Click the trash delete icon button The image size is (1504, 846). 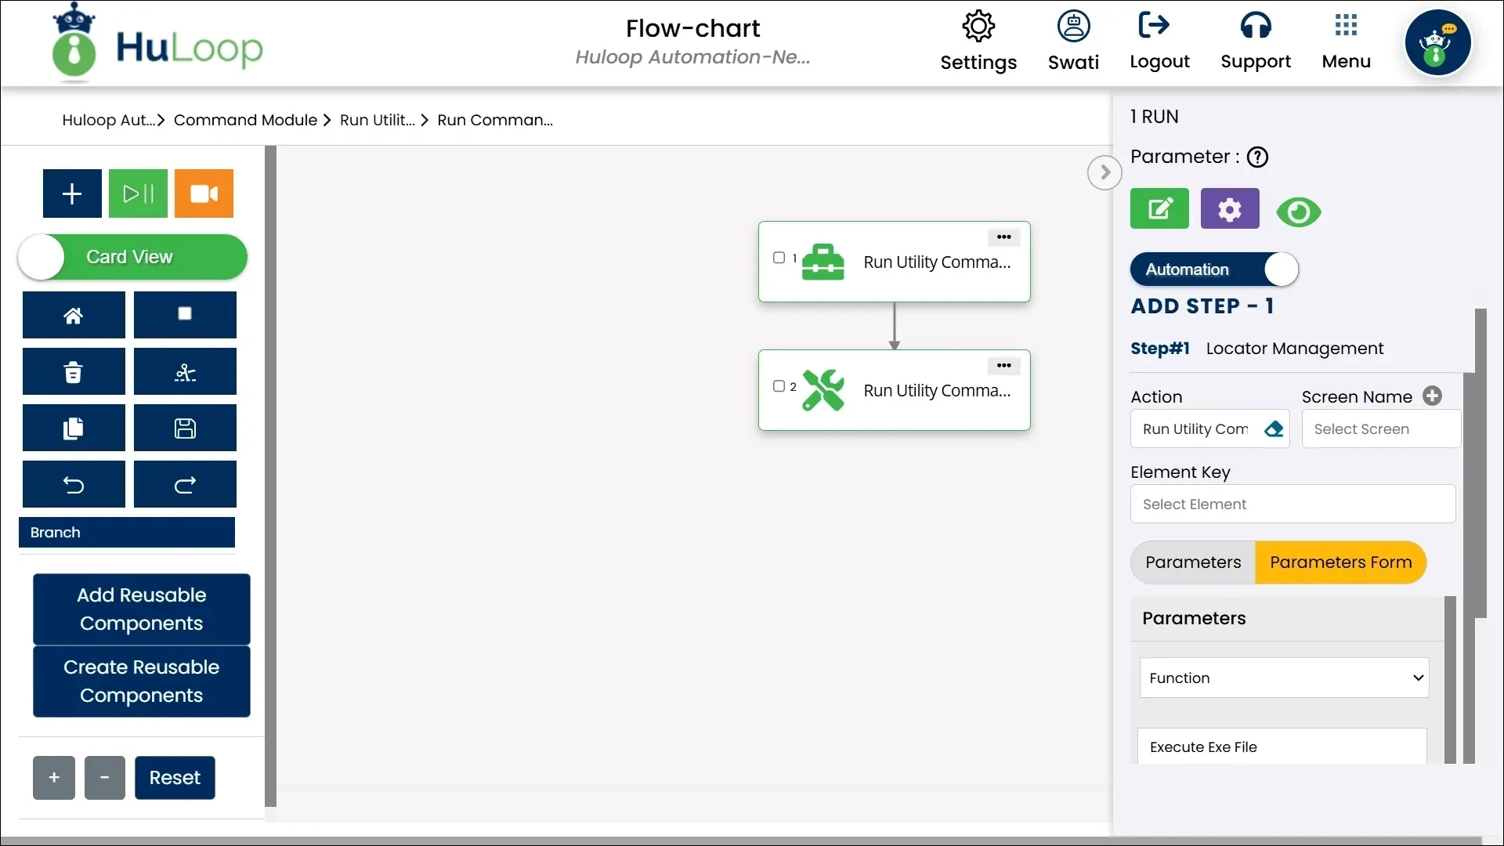[74, 372]
